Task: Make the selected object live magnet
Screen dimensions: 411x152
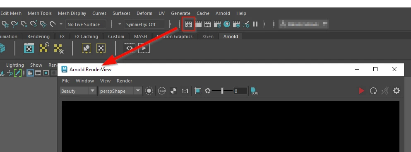Action: [53, 24]
